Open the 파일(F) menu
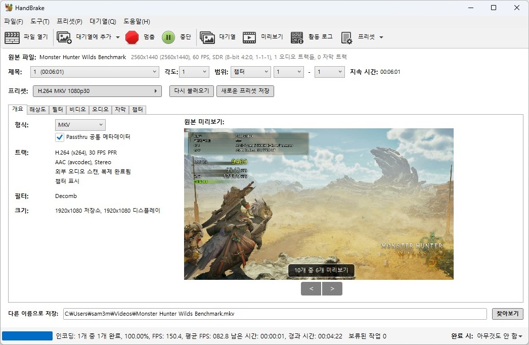529x345 pixels. point(14,22)
